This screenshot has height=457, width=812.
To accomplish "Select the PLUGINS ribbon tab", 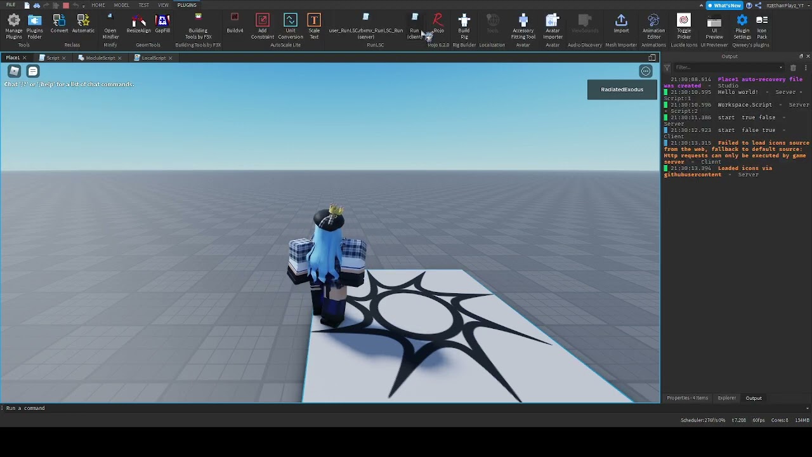I will click(187, 5).
